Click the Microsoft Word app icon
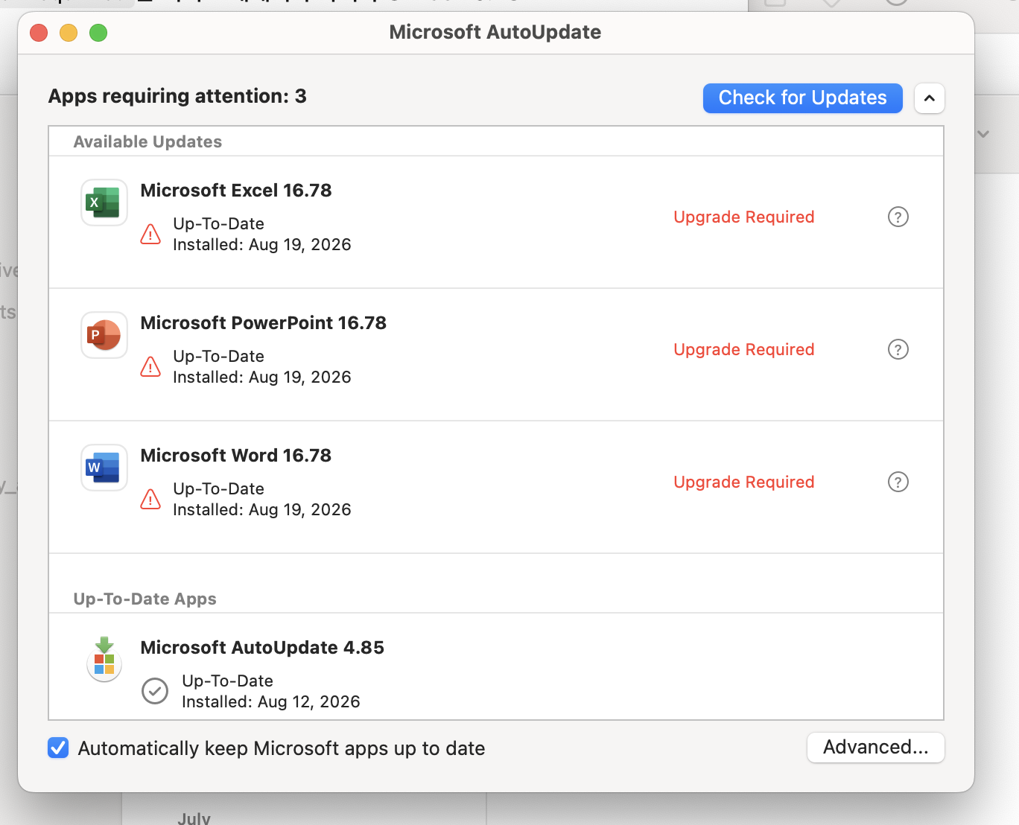 (x=104, y=468)
